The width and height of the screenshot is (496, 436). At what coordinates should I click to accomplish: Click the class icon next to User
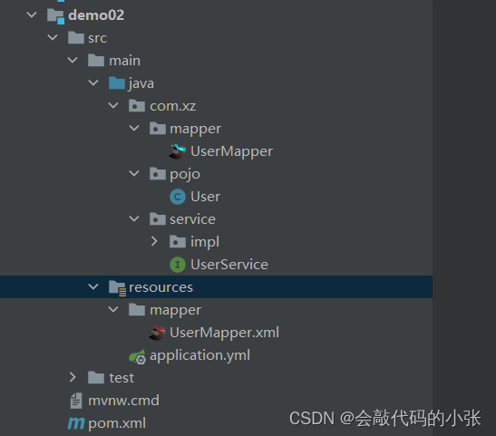click(178, 197)
